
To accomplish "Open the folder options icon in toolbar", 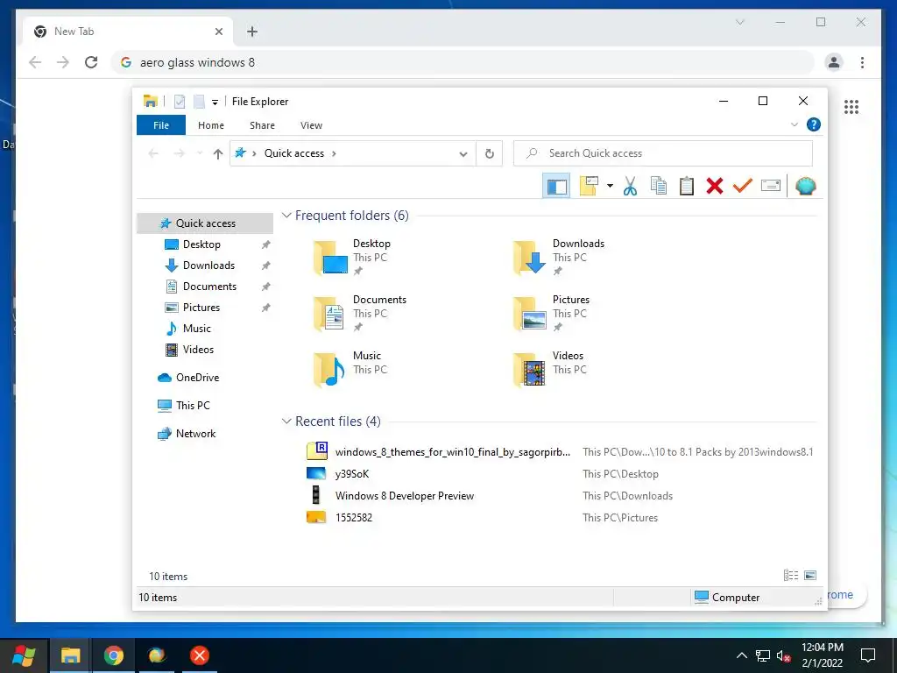I will 589,186.
